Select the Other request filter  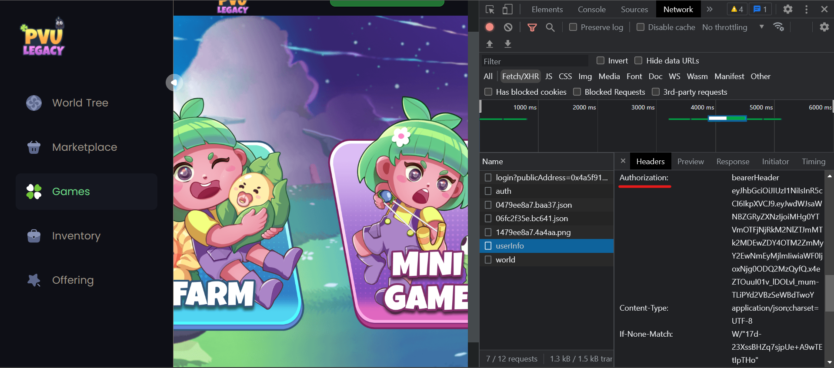(761, 76)
